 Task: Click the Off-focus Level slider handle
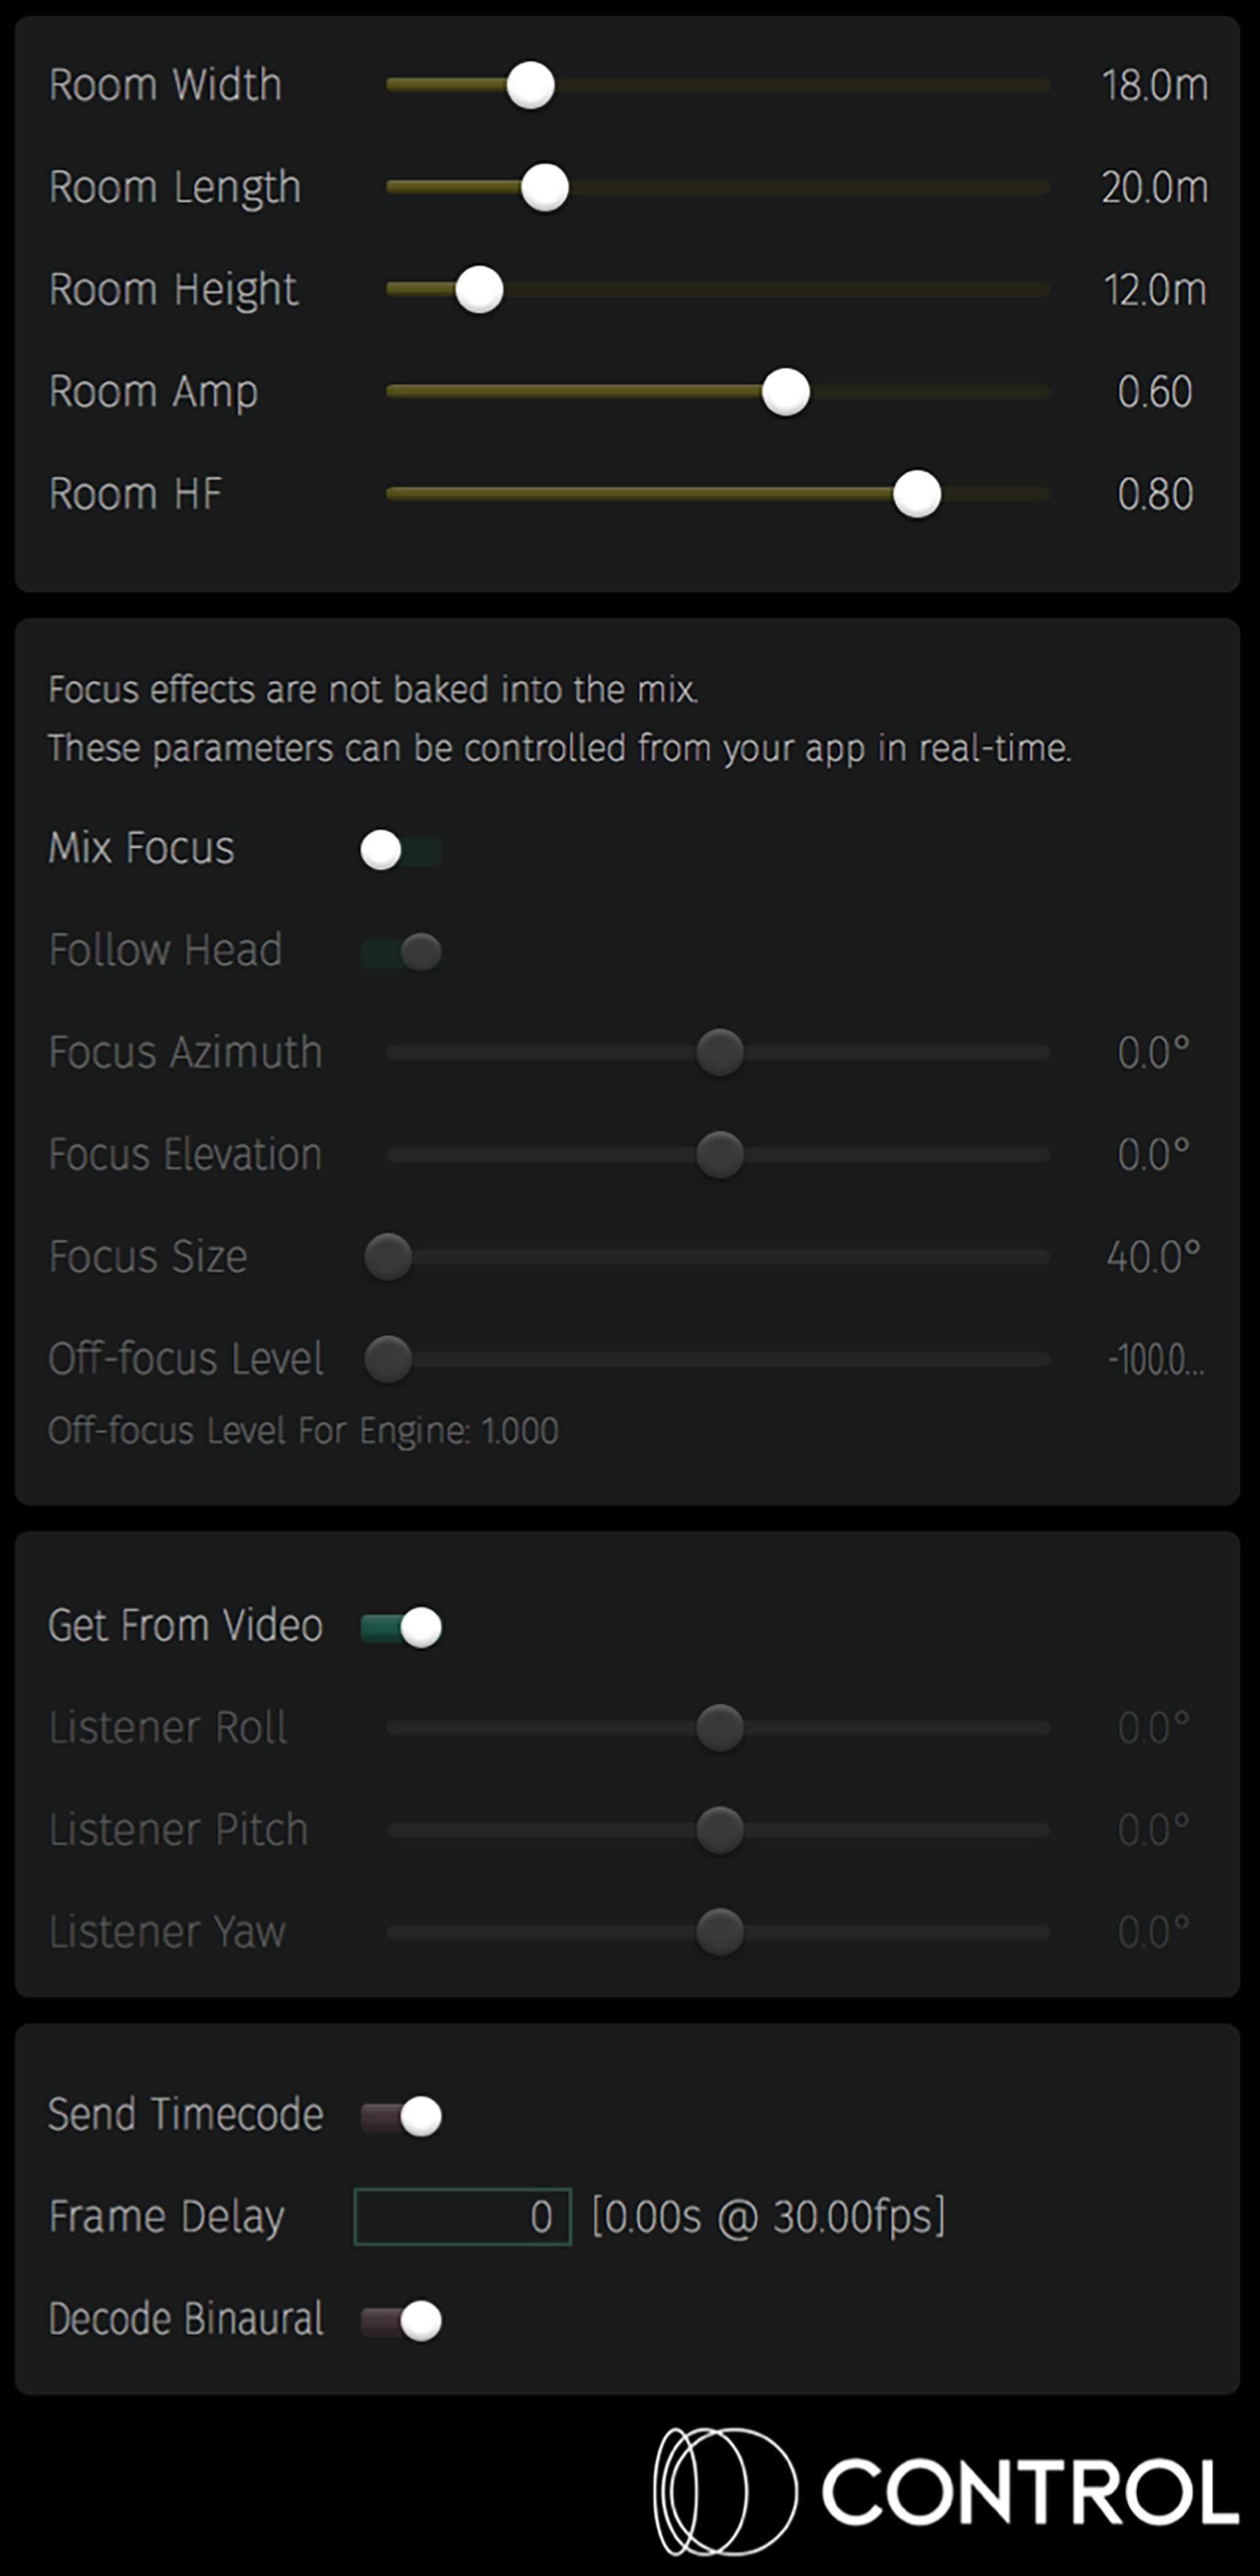point(388,1359)
